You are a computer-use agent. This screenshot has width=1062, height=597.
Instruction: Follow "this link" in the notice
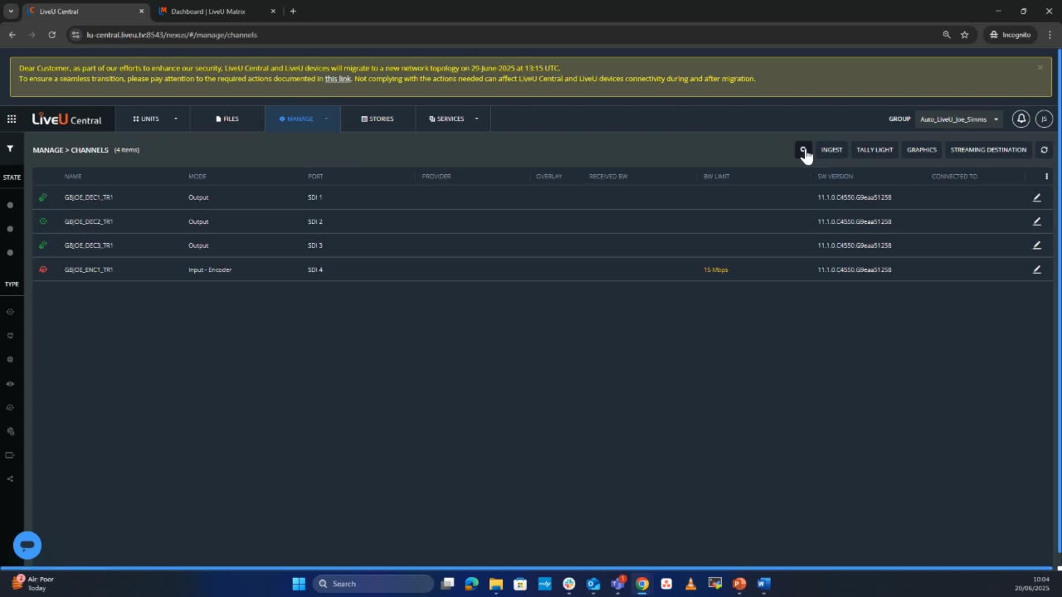338,79
